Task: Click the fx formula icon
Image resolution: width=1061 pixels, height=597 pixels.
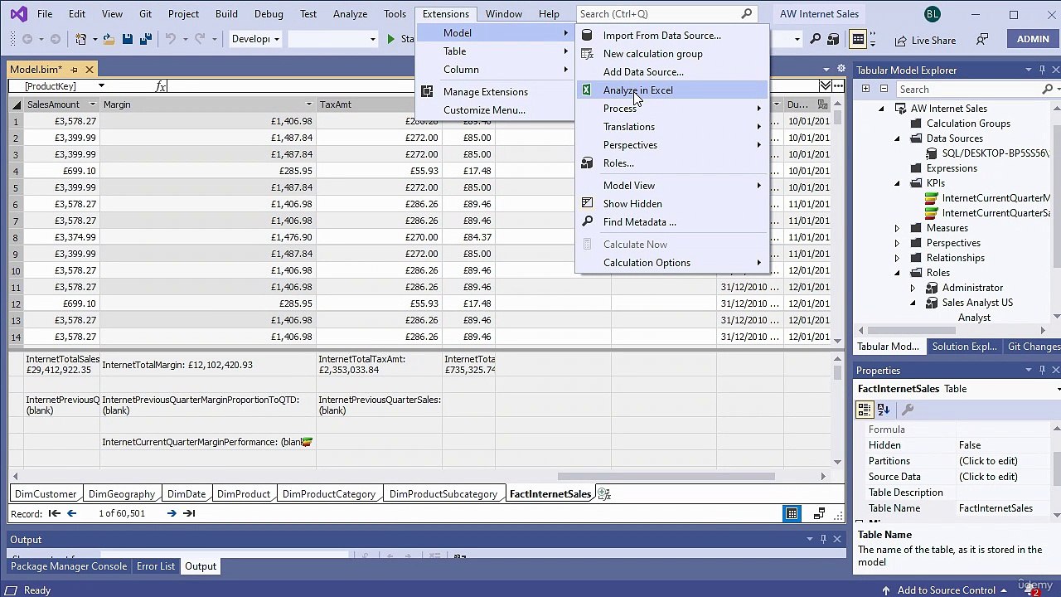Action: point(161,86)
